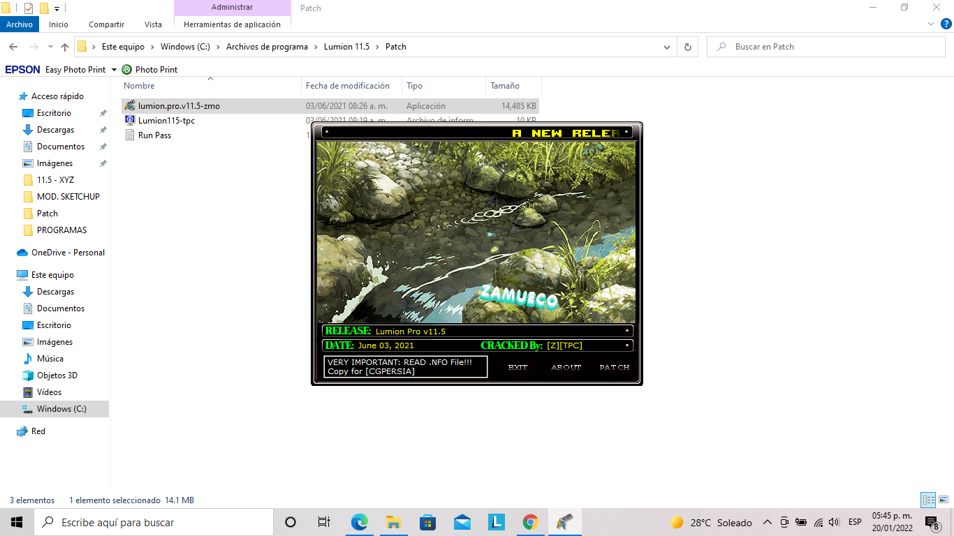The image size is (954, 536).
Task: Open Herramientas de aplicación tab
Action: pos(232,24)
